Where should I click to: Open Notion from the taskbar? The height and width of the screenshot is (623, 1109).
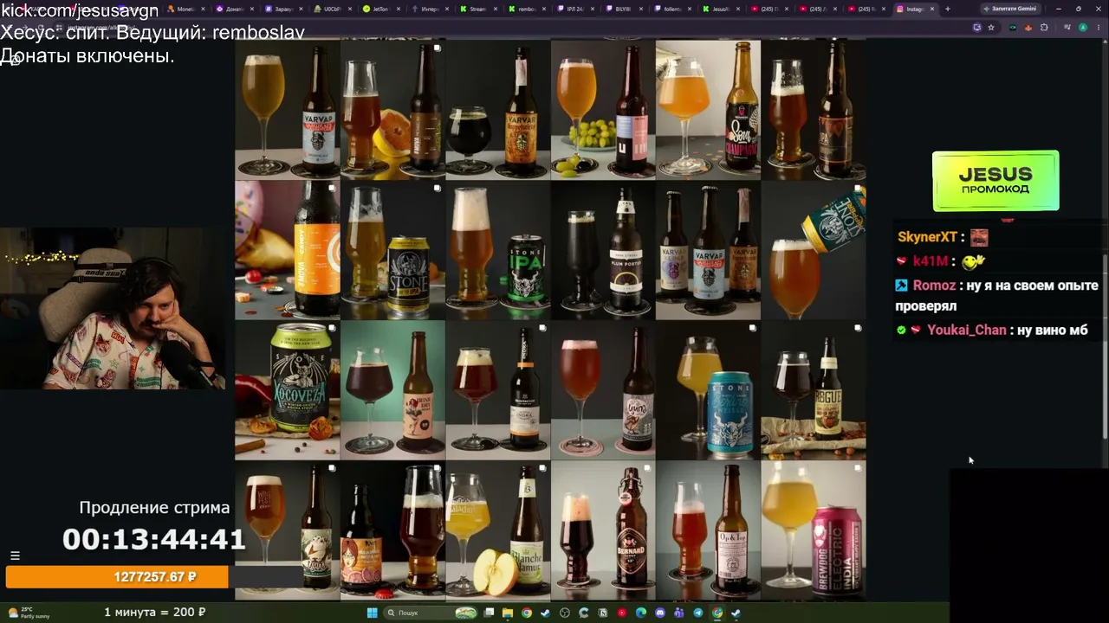tap(603, 613)
